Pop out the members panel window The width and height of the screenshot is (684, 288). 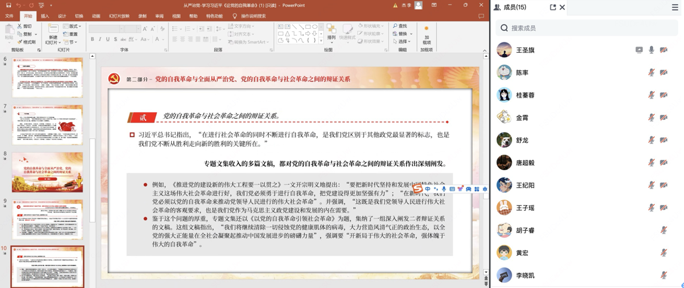coord(553,7)
